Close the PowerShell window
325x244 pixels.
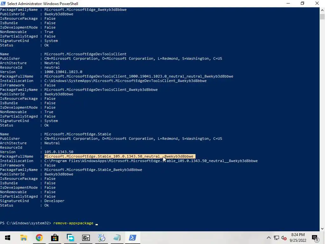click(x=317, y=3)
